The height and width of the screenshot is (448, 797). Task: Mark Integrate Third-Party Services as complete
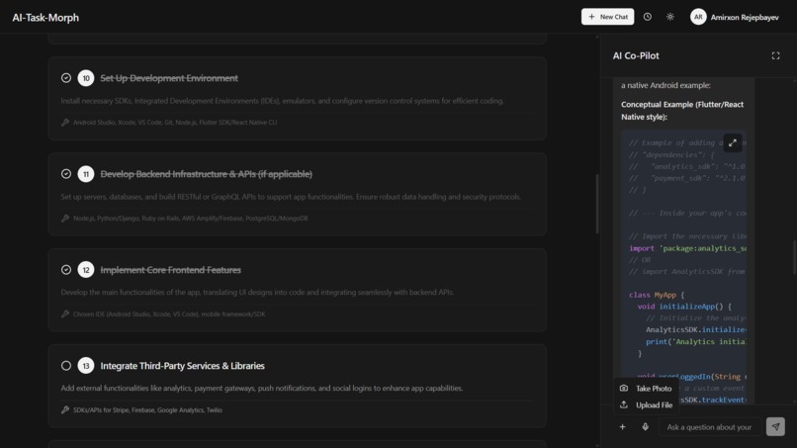pos(66,366)
